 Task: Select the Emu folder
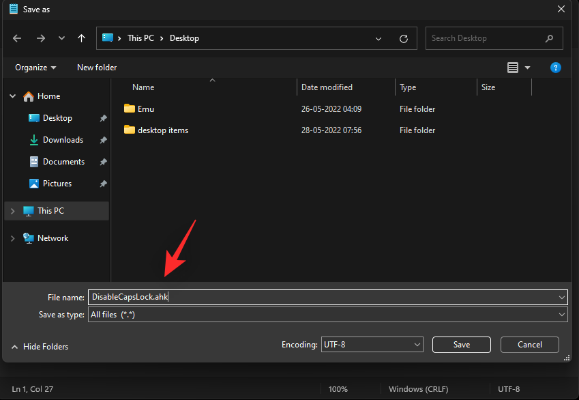[x=146, y=109]
